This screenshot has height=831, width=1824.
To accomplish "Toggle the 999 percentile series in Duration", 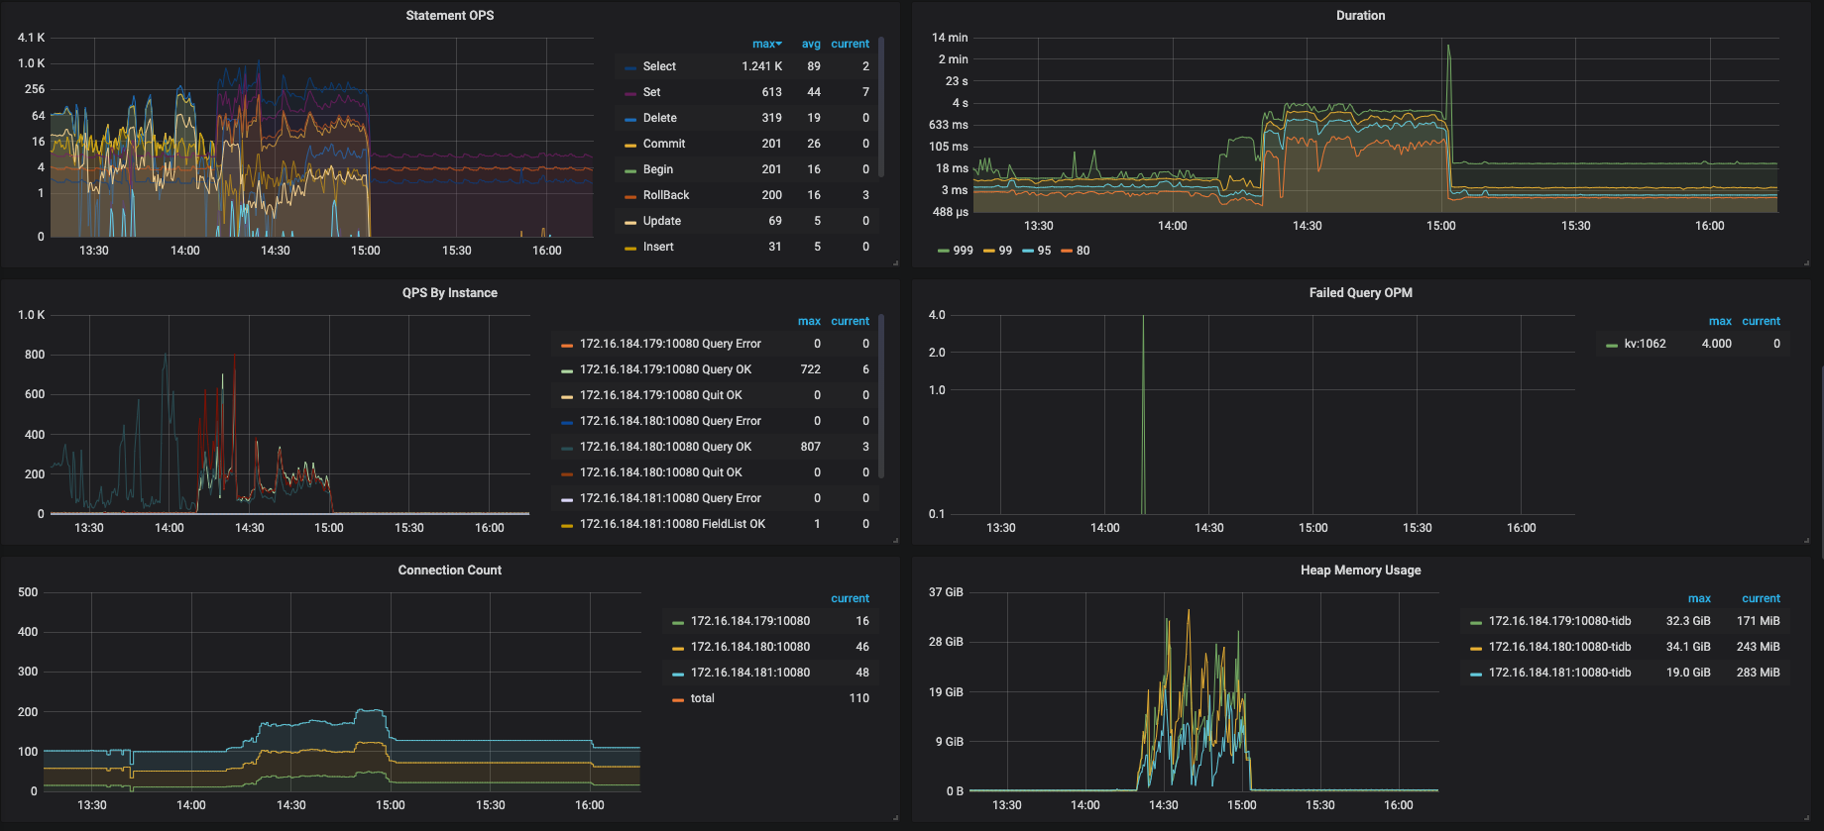I will point(963,251).
